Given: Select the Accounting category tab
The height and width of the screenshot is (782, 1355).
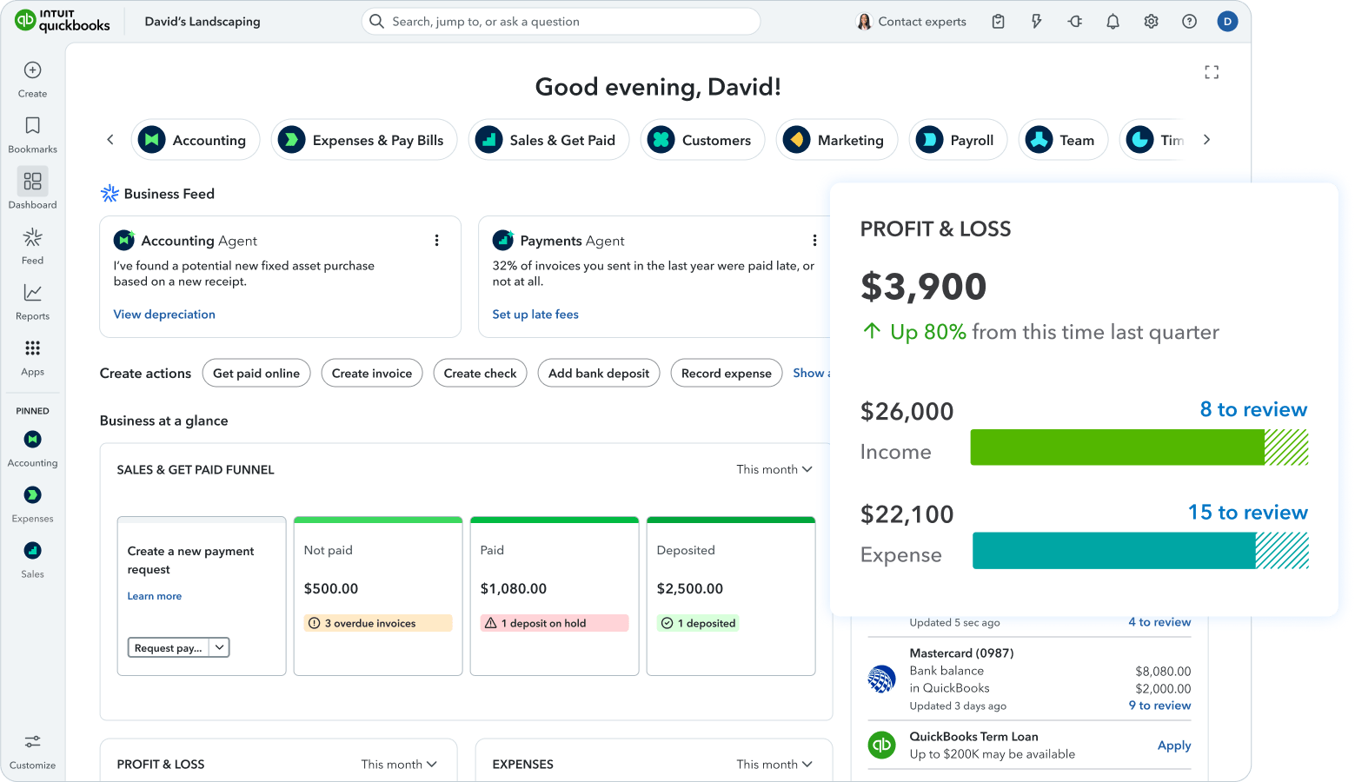Looking at the screenshot, I should [196, 140].
